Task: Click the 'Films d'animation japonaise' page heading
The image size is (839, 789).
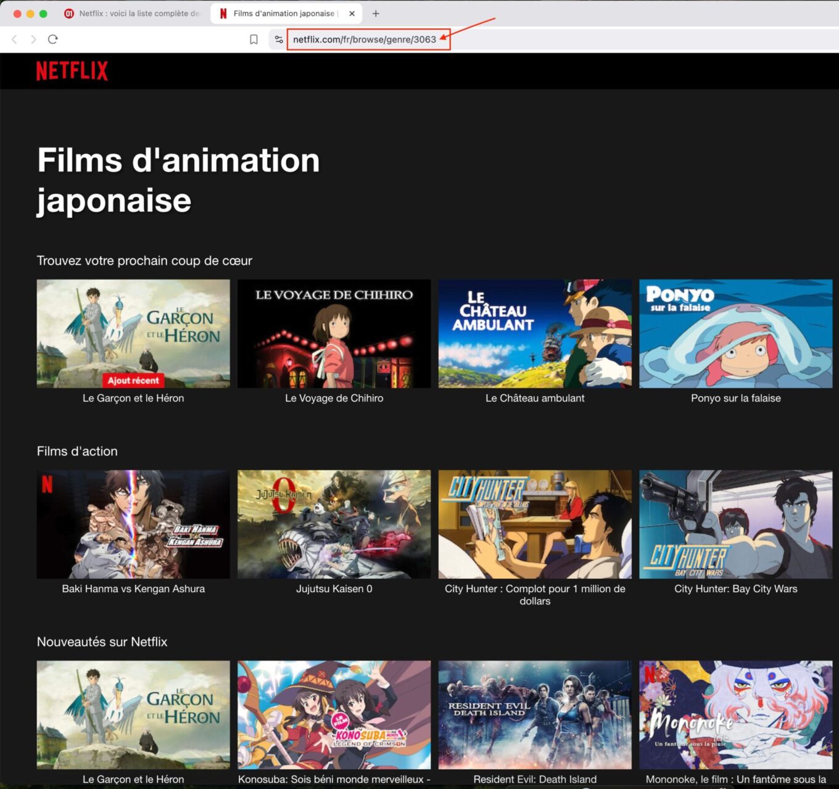Action: click(x=178, y=180)
